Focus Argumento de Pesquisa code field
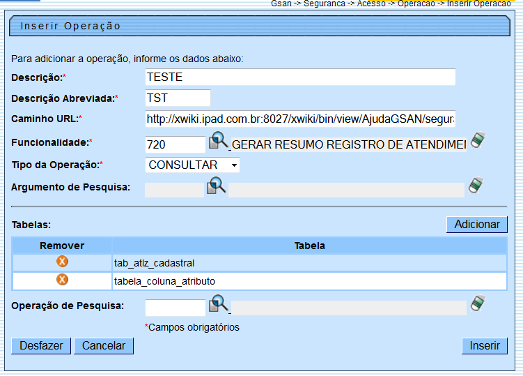The width and height of the screenshot is (523, 376). (174, 190)
